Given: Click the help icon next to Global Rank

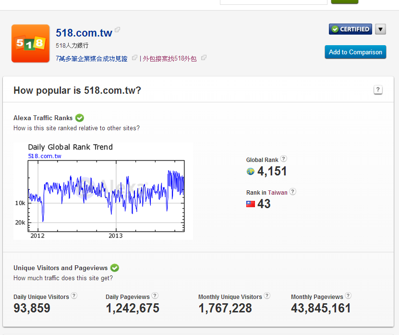Looking at the screenshot, I should pyautogui.click(x=283, y=159).
